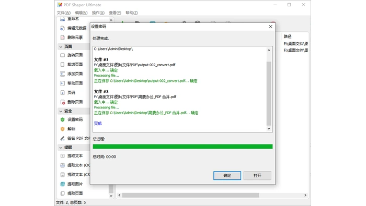Open the File (文件) menu
Screen dimensions: 366x206
click(63, 13)
